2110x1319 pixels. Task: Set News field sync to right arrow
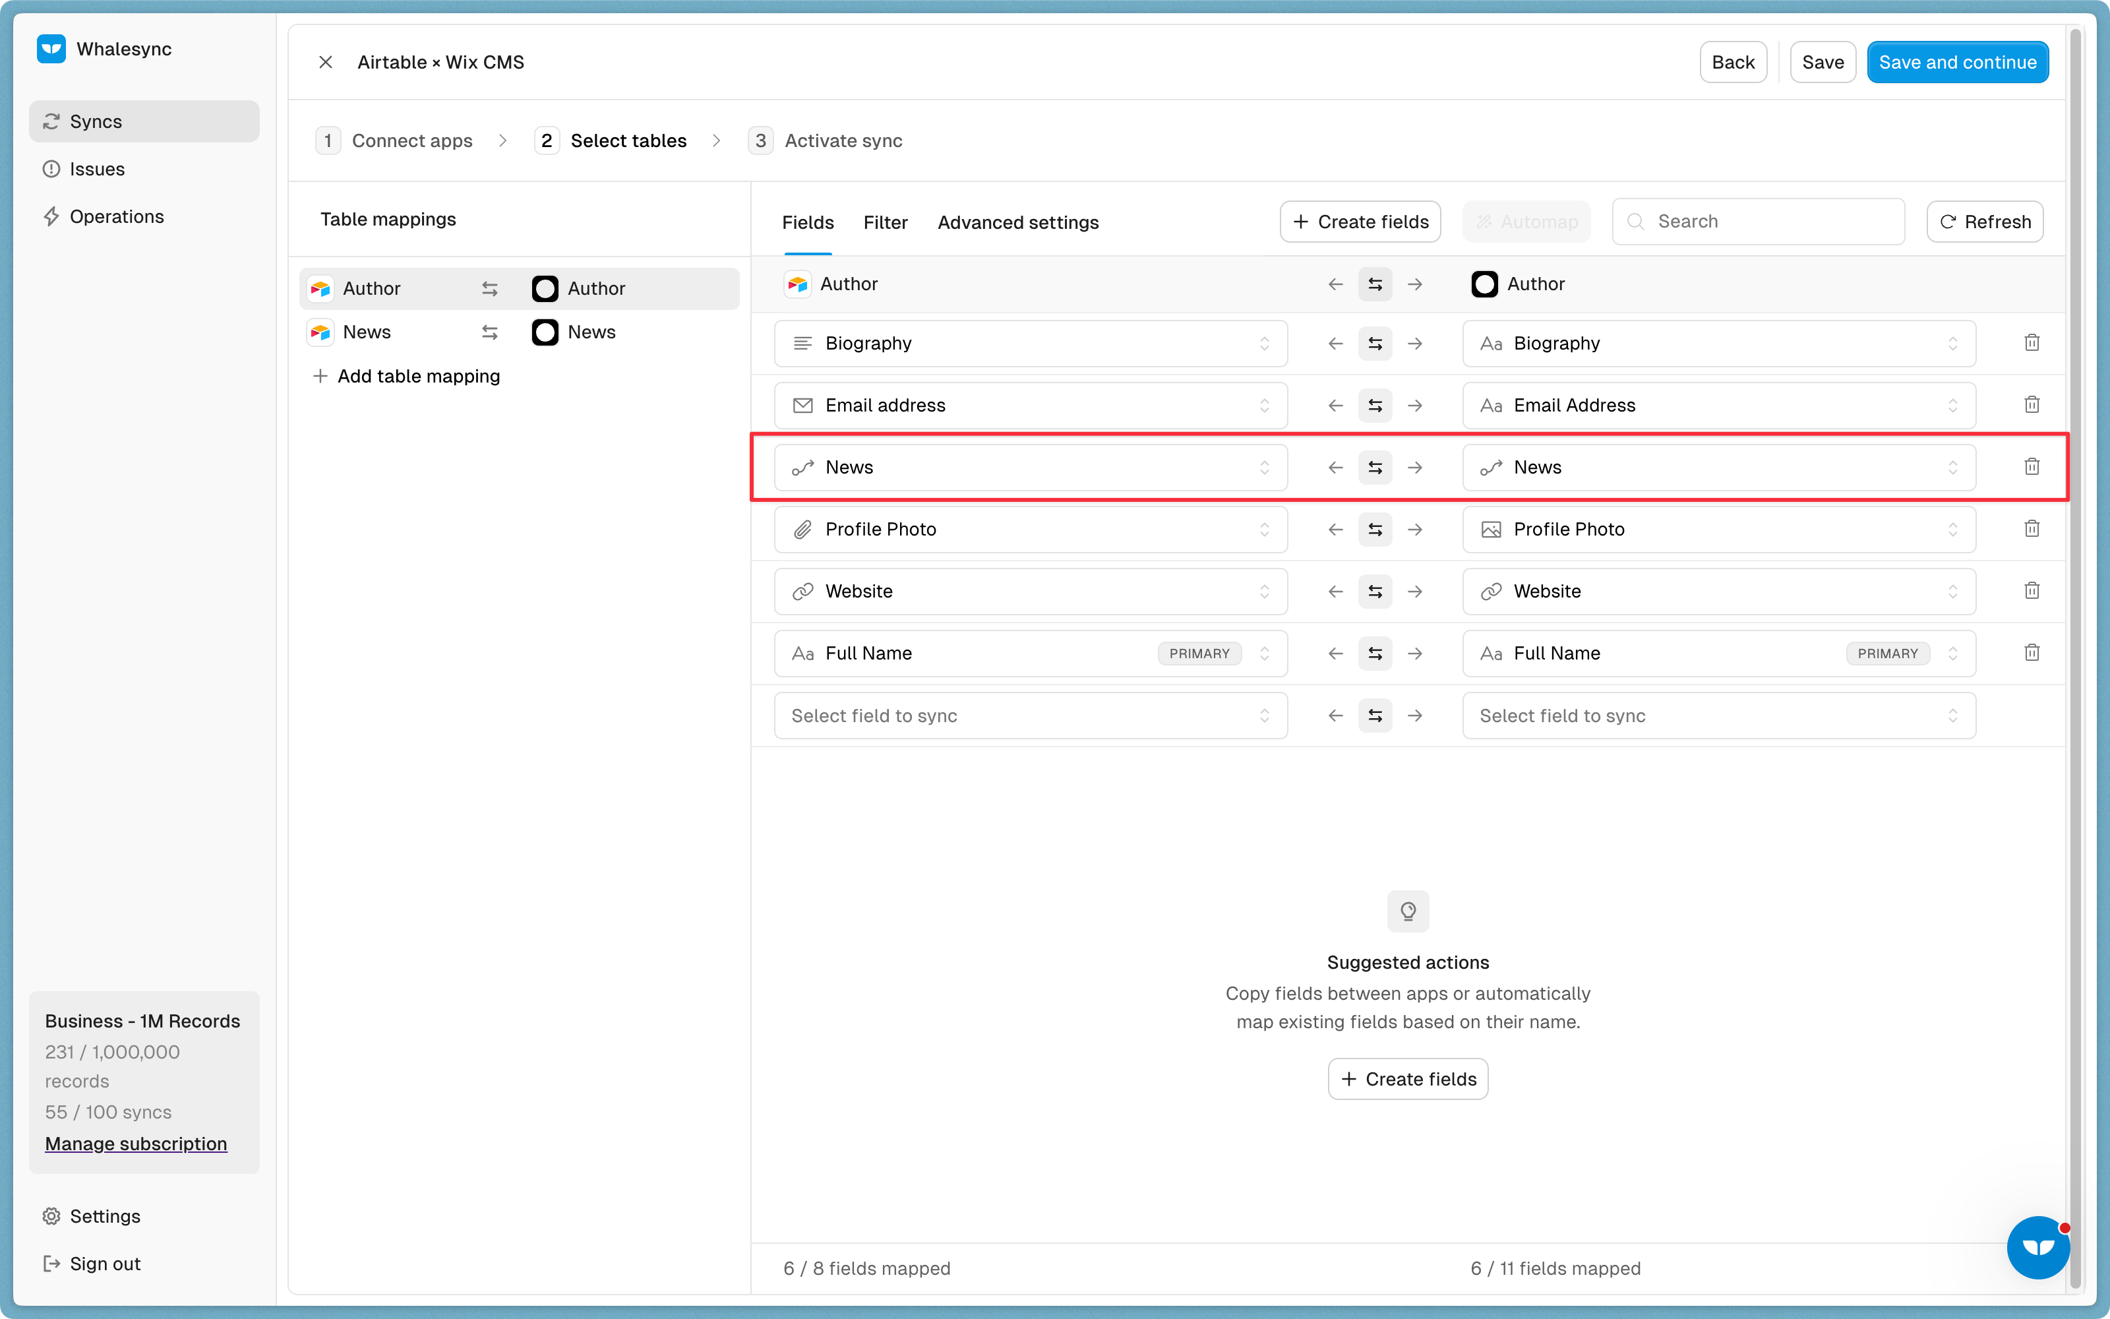(1415, 468)
